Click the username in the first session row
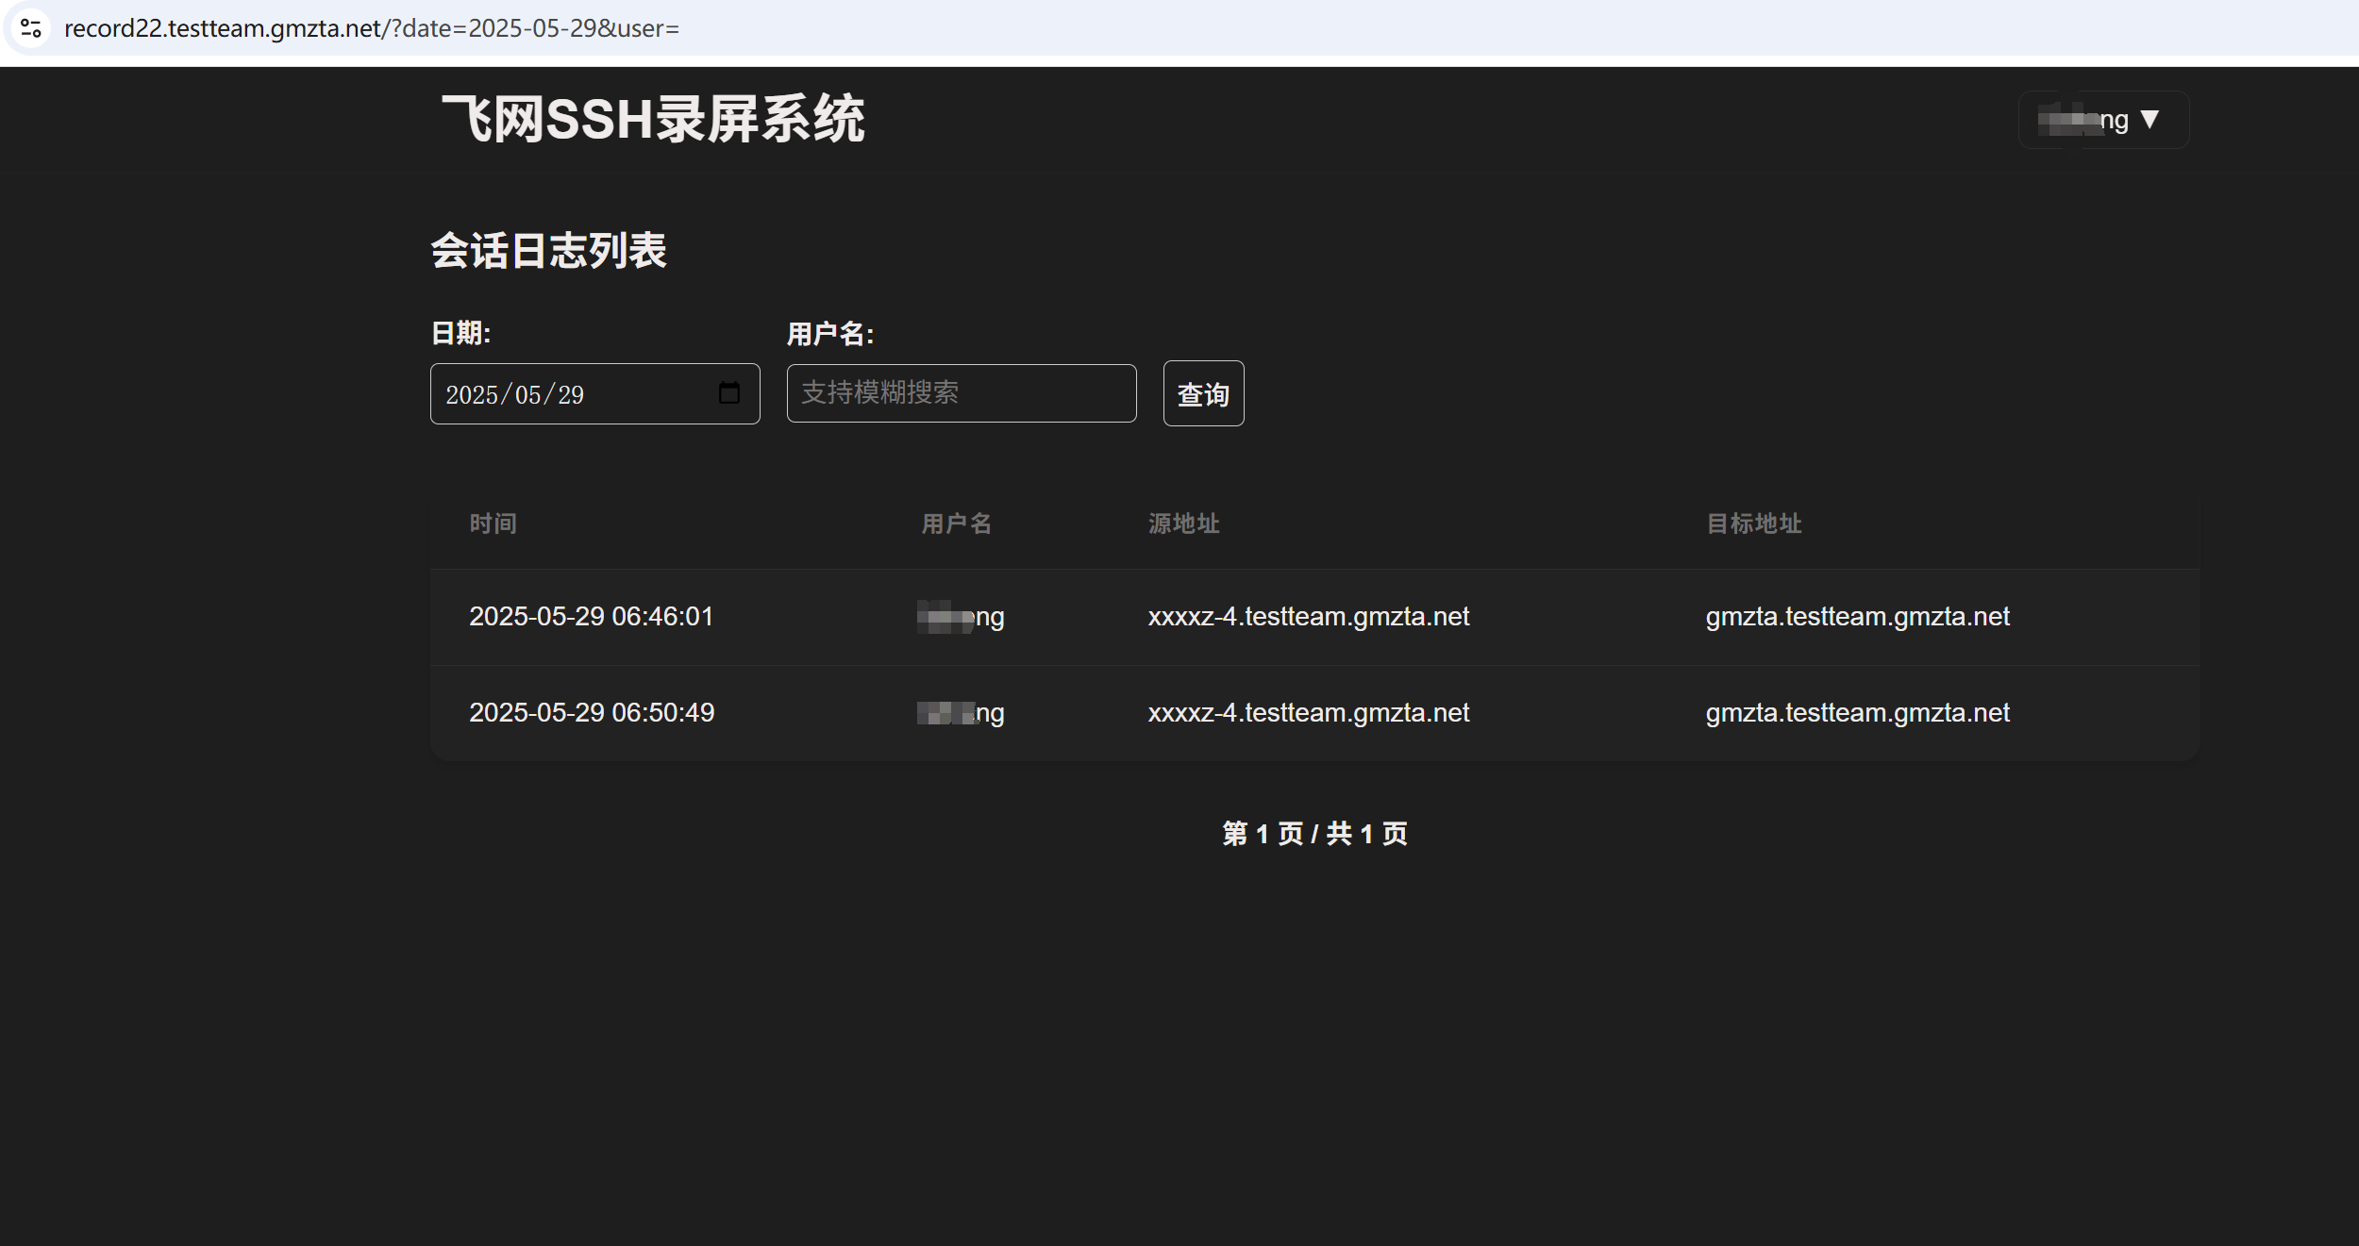 click(961, 617)
